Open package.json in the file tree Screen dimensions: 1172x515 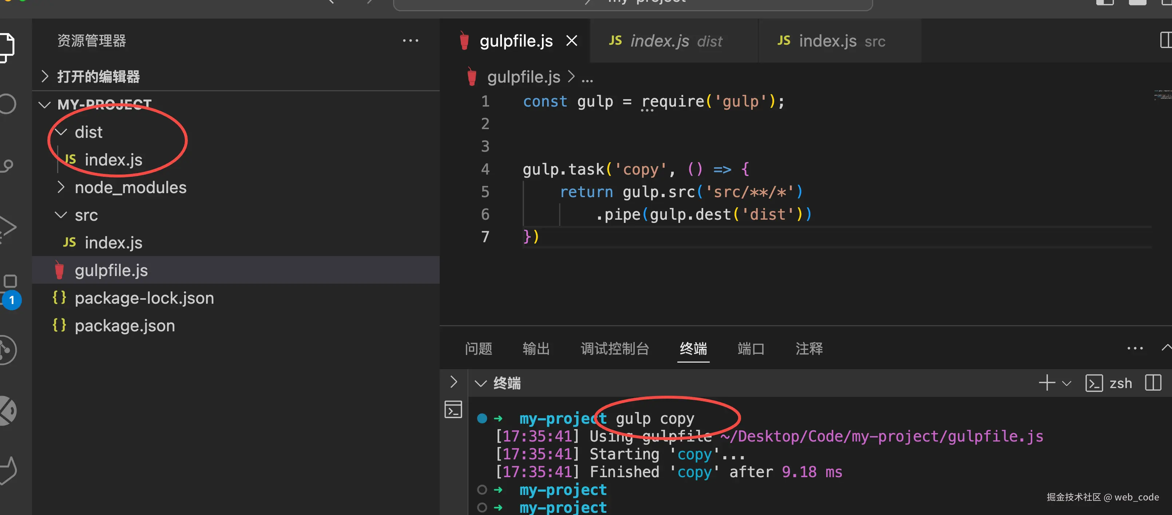coord(124,326)
